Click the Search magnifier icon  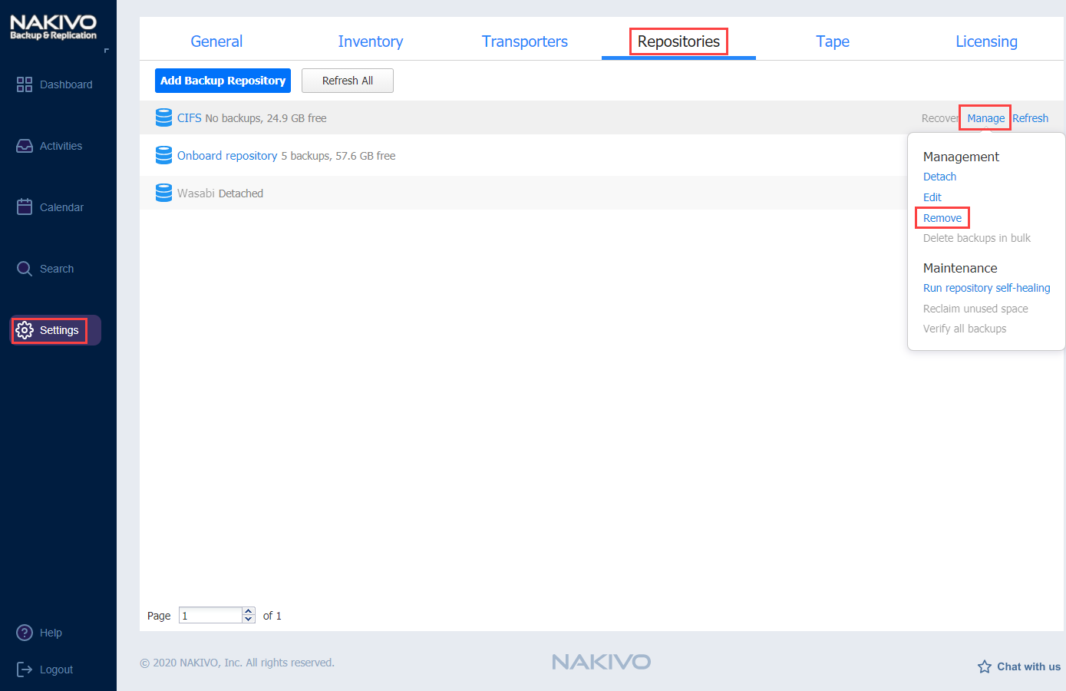[x=25, y=269]
